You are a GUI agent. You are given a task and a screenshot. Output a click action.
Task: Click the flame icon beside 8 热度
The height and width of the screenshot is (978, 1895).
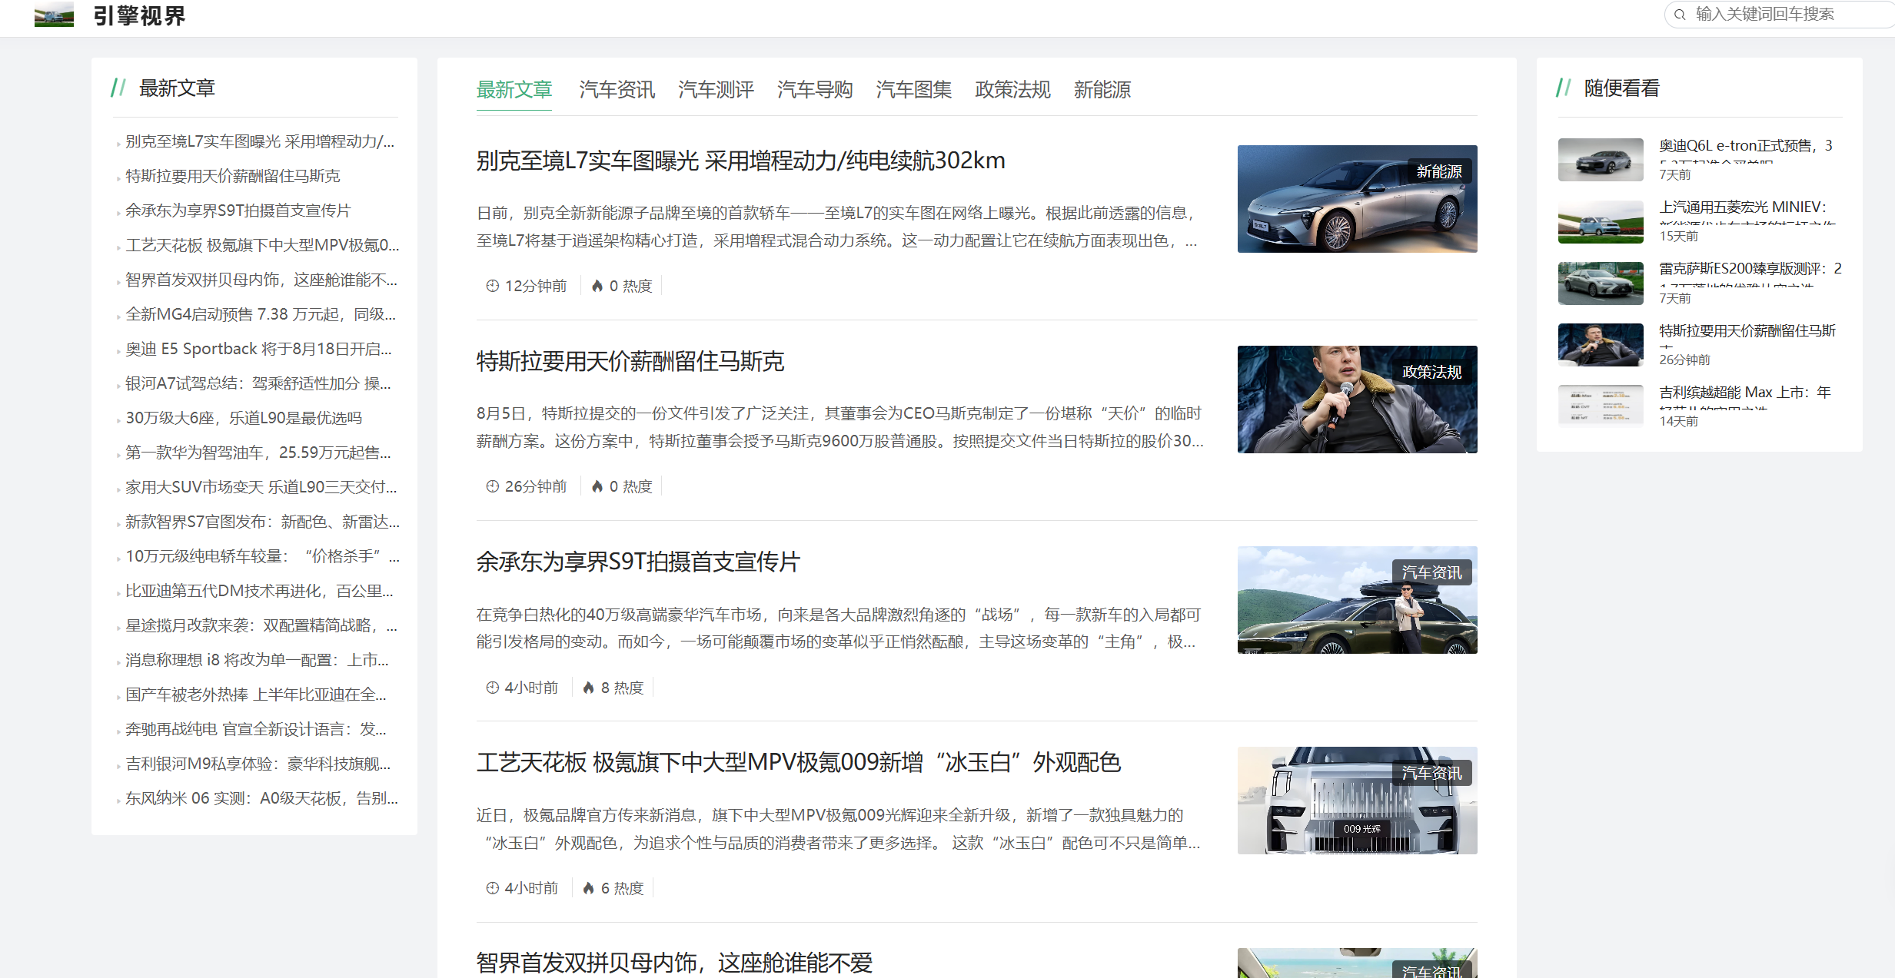pyautogui.click(x=588, y=688)
